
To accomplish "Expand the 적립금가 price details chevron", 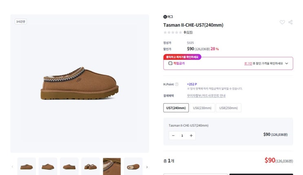I will pyautogui.click(x=287, y=63).
